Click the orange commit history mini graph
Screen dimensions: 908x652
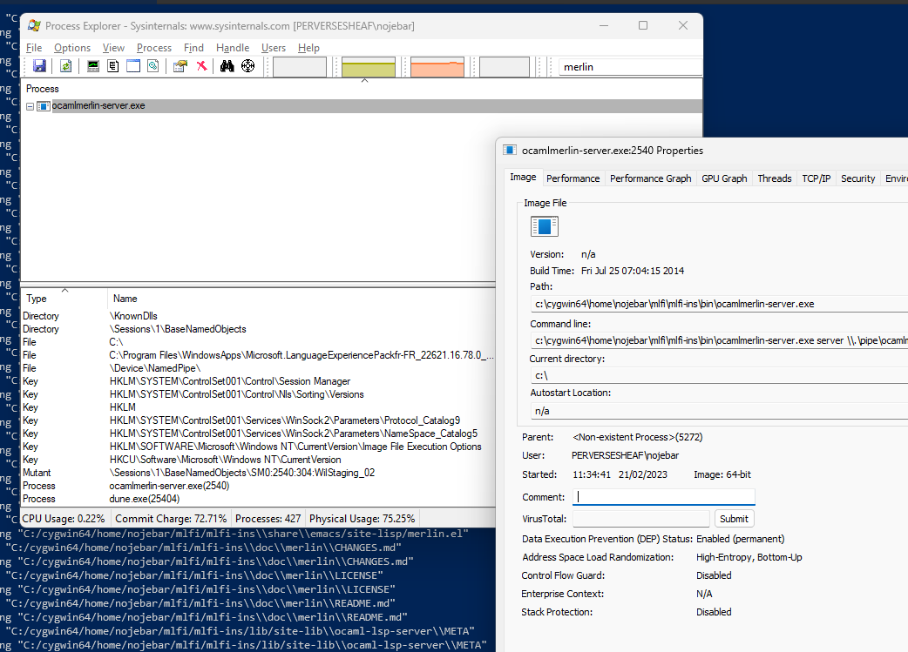[x=437, y=67]
